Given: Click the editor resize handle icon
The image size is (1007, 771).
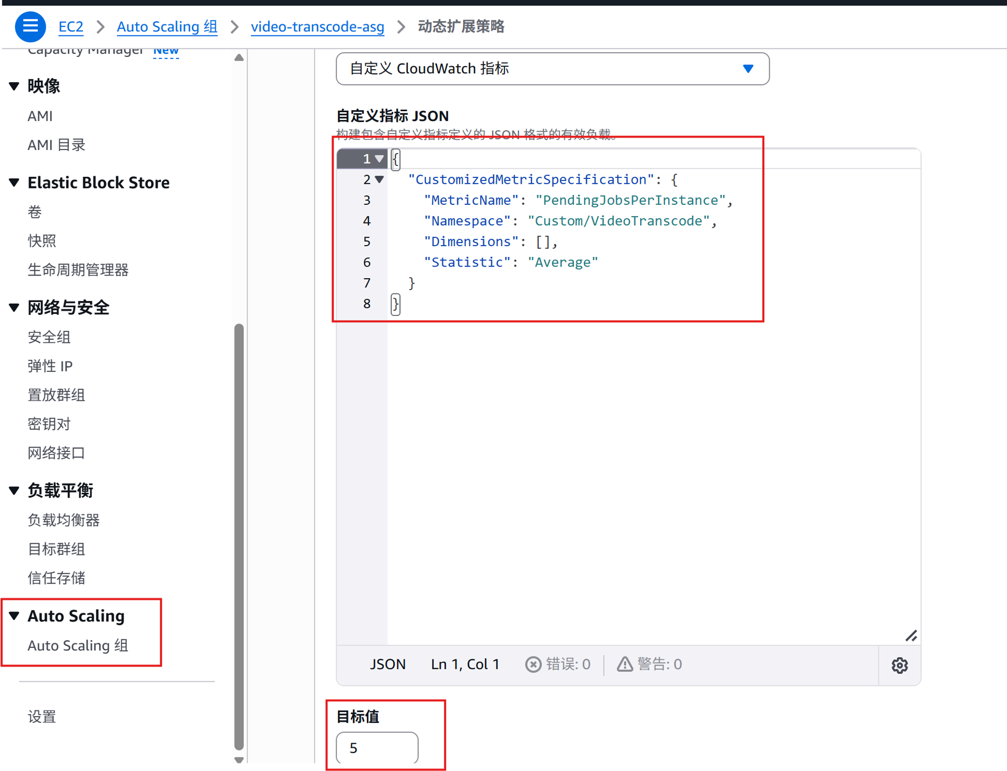Looking at the screenshot, I should [x=911, y=635].
